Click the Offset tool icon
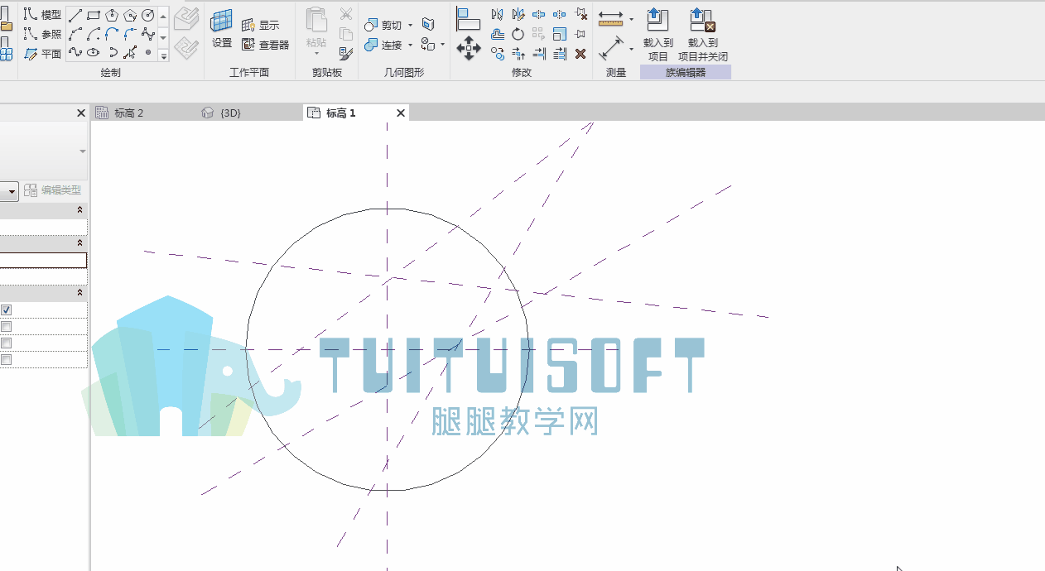Screen dimensions: 1045x571 pos(497,34)
